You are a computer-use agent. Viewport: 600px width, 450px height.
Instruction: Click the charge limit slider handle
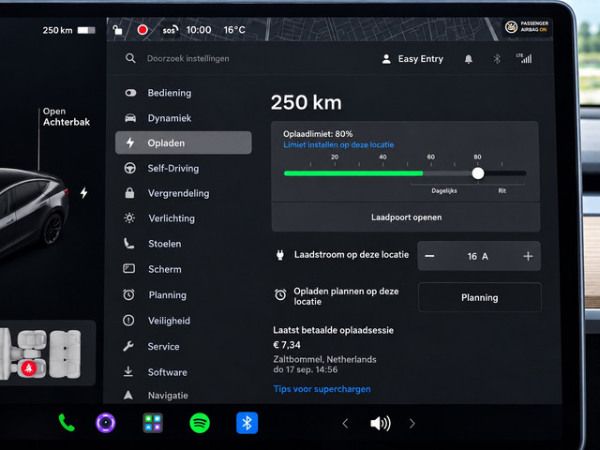(x=478, y=173)
